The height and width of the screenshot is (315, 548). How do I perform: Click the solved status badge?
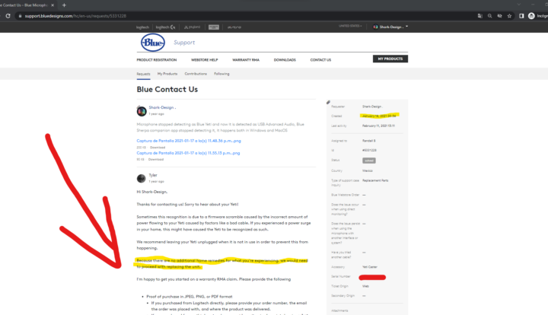(x=369, y=161)
